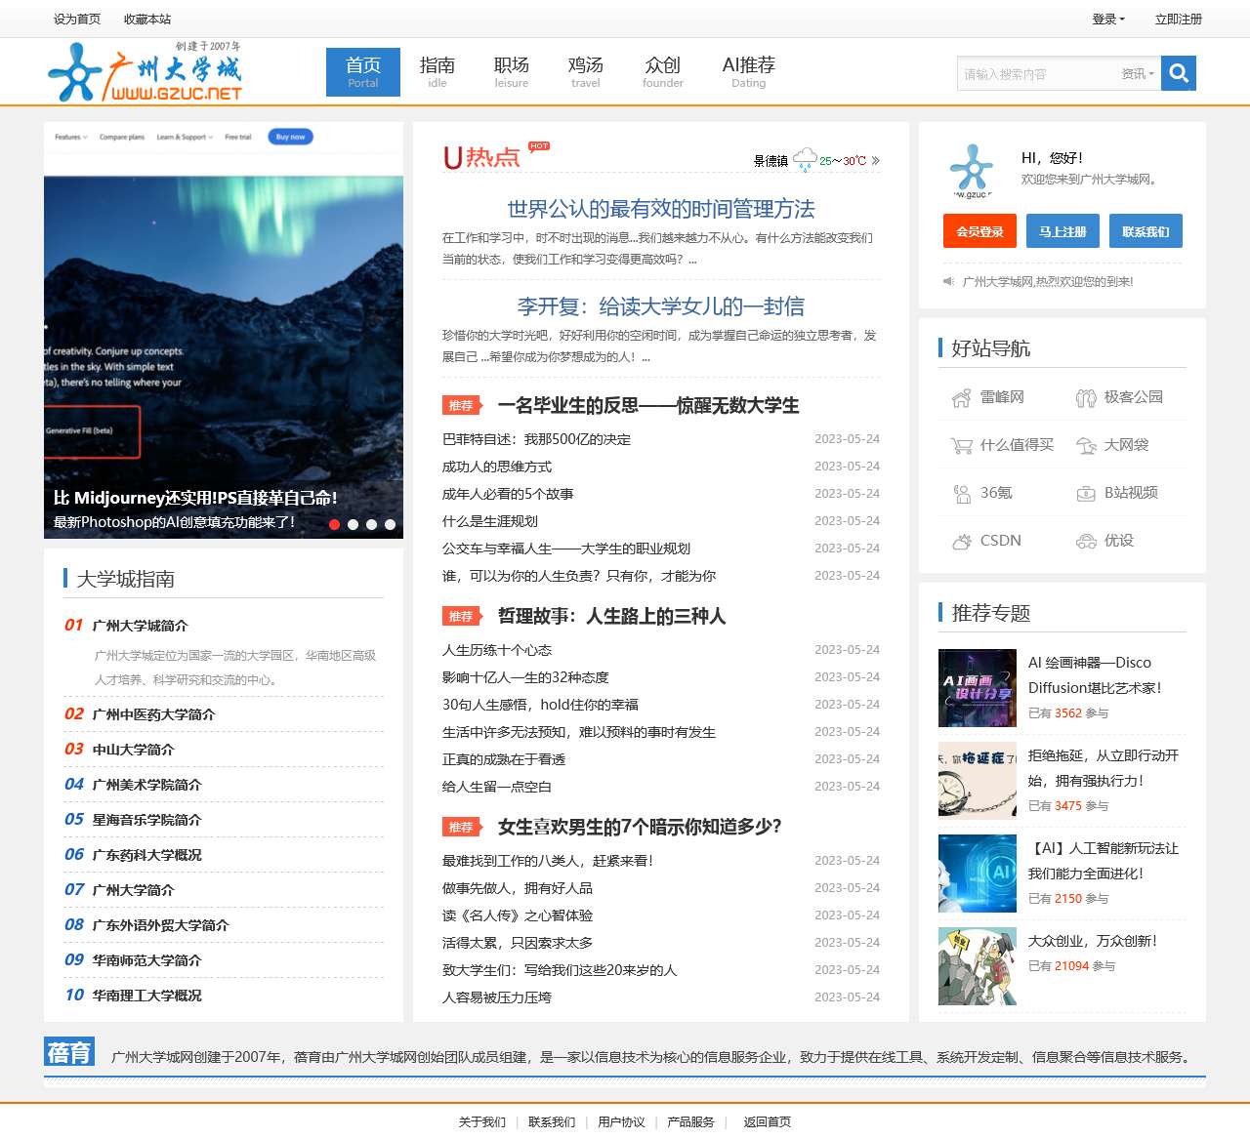Image resolution: width=1250 pixels, height=1139 pixels.
Task: Open 雷峰网 via its house icon
Action: coord(960,397)
